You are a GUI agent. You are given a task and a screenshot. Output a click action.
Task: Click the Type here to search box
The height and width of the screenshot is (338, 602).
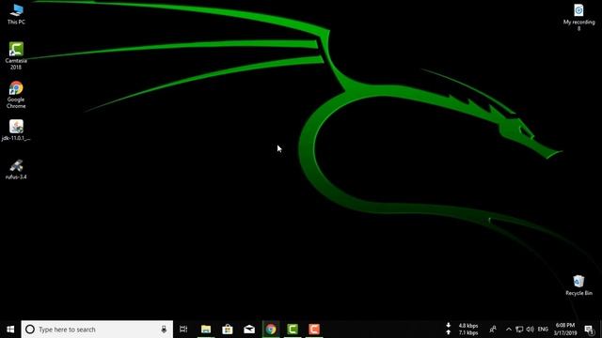click(x=97, y=330)
